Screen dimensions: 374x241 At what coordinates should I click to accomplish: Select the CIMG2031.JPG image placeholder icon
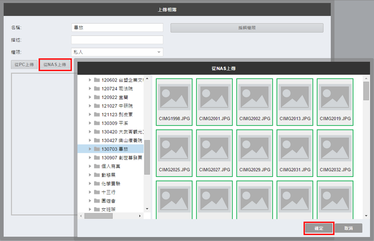295,148
